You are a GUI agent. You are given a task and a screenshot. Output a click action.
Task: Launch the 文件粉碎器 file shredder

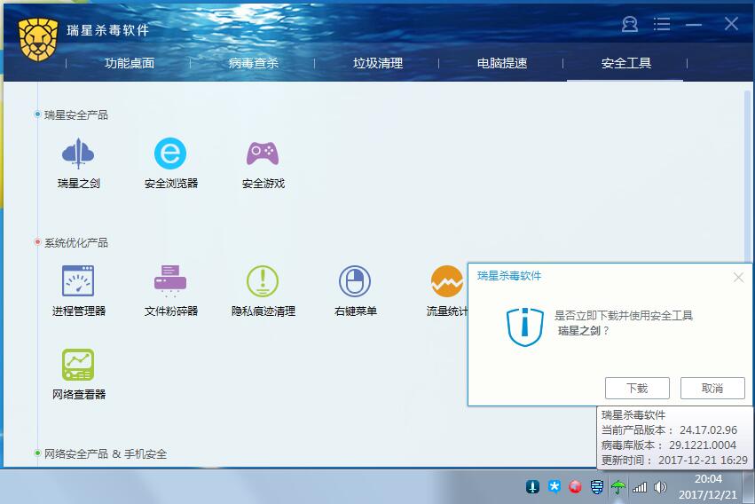170,280
